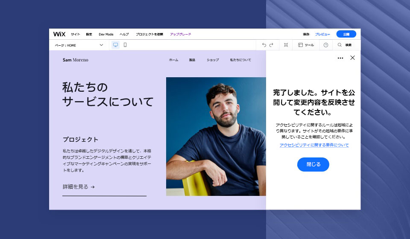
Task: Click the zoom out collapse icon
Action: coord(286,45)
